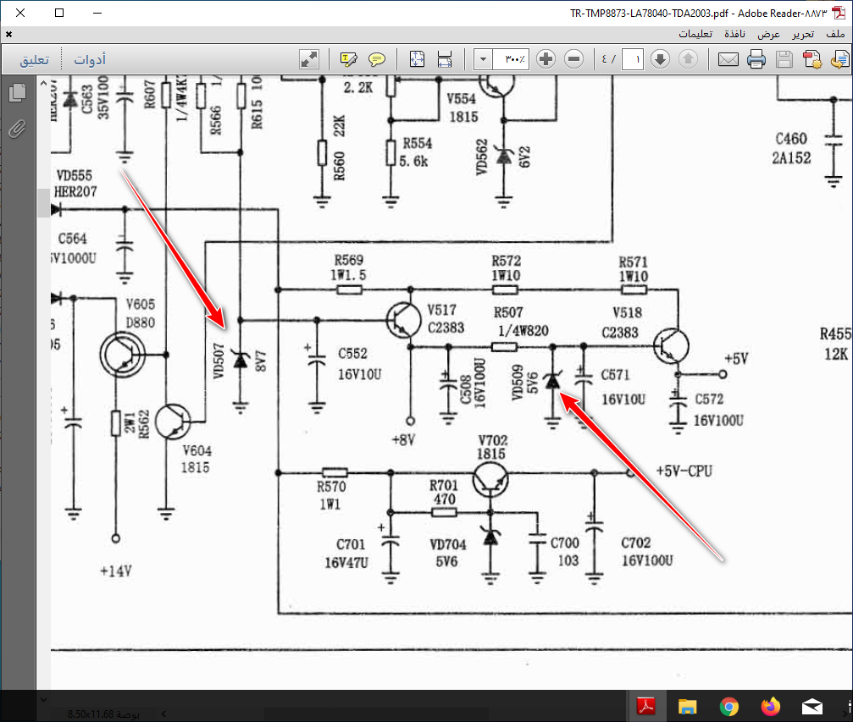
Task: Click the +14V label
Action: (116, 570)
